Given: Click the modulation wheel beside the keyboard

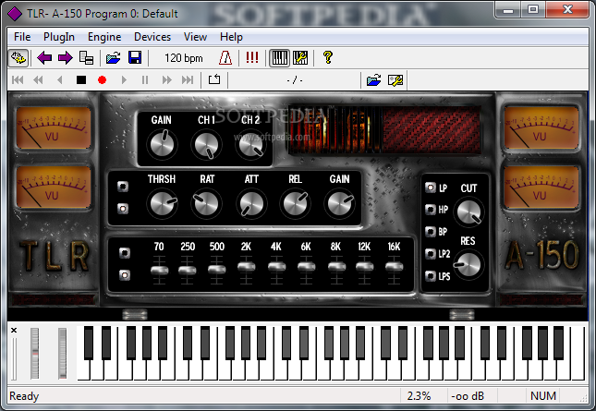Looking at the screenshot, I should coord(62,353).
